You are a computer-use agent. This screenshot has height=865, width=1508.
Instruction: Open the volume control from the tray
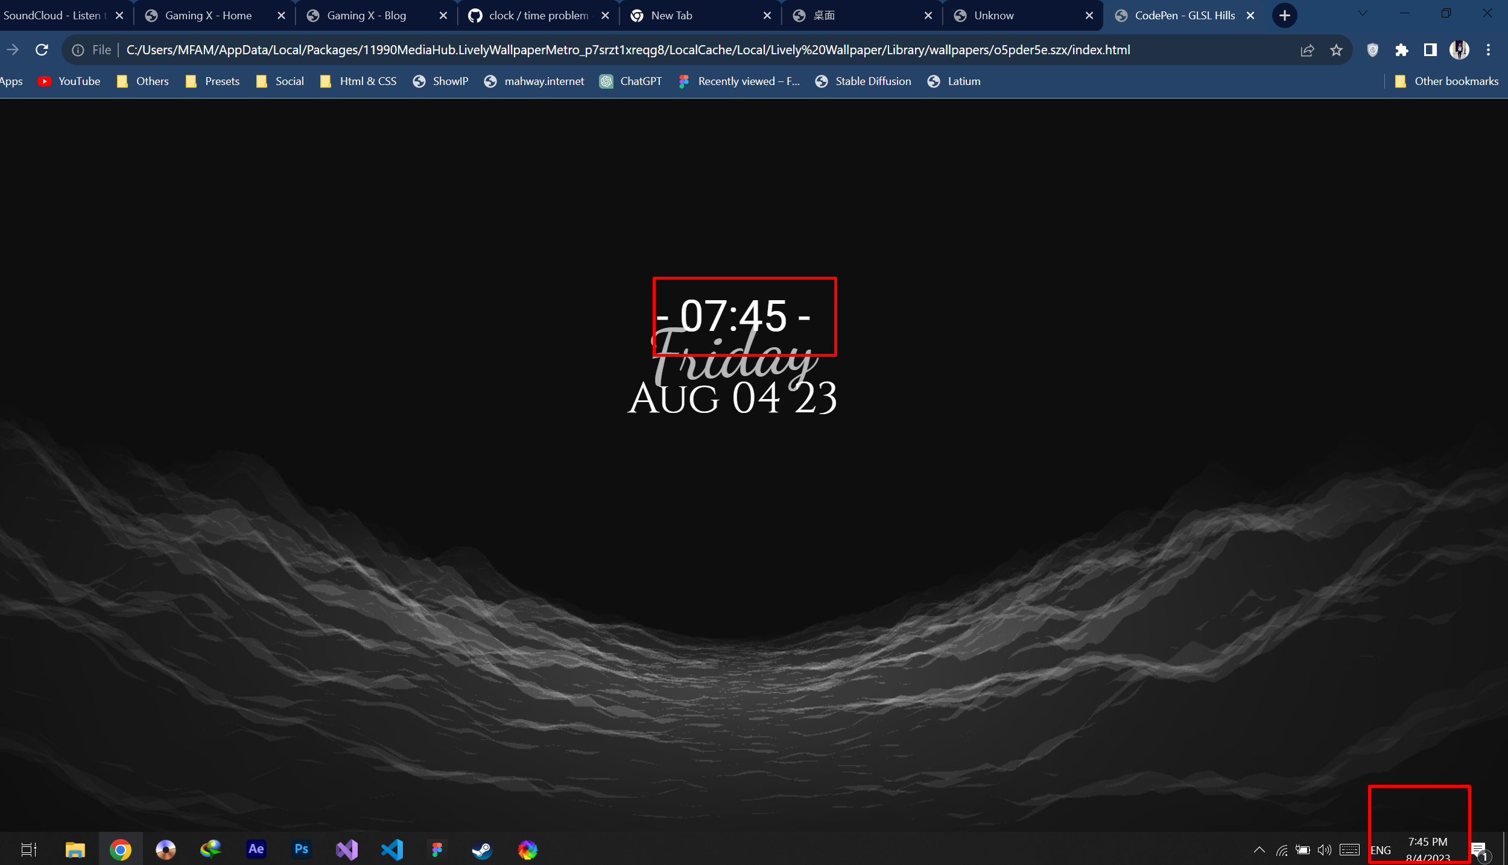click(1325, 849)
